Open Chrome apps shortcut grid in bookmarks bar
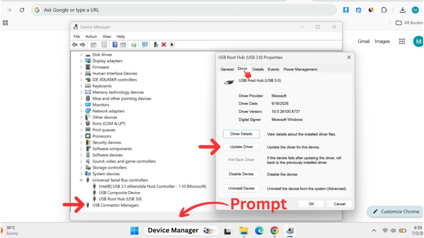 [5, 23]
